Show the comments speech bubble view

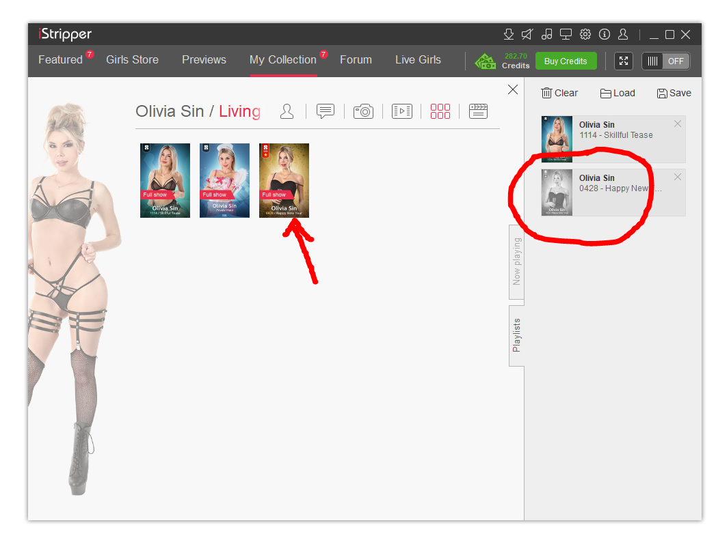pyautogui.click(x=325, y=111)
